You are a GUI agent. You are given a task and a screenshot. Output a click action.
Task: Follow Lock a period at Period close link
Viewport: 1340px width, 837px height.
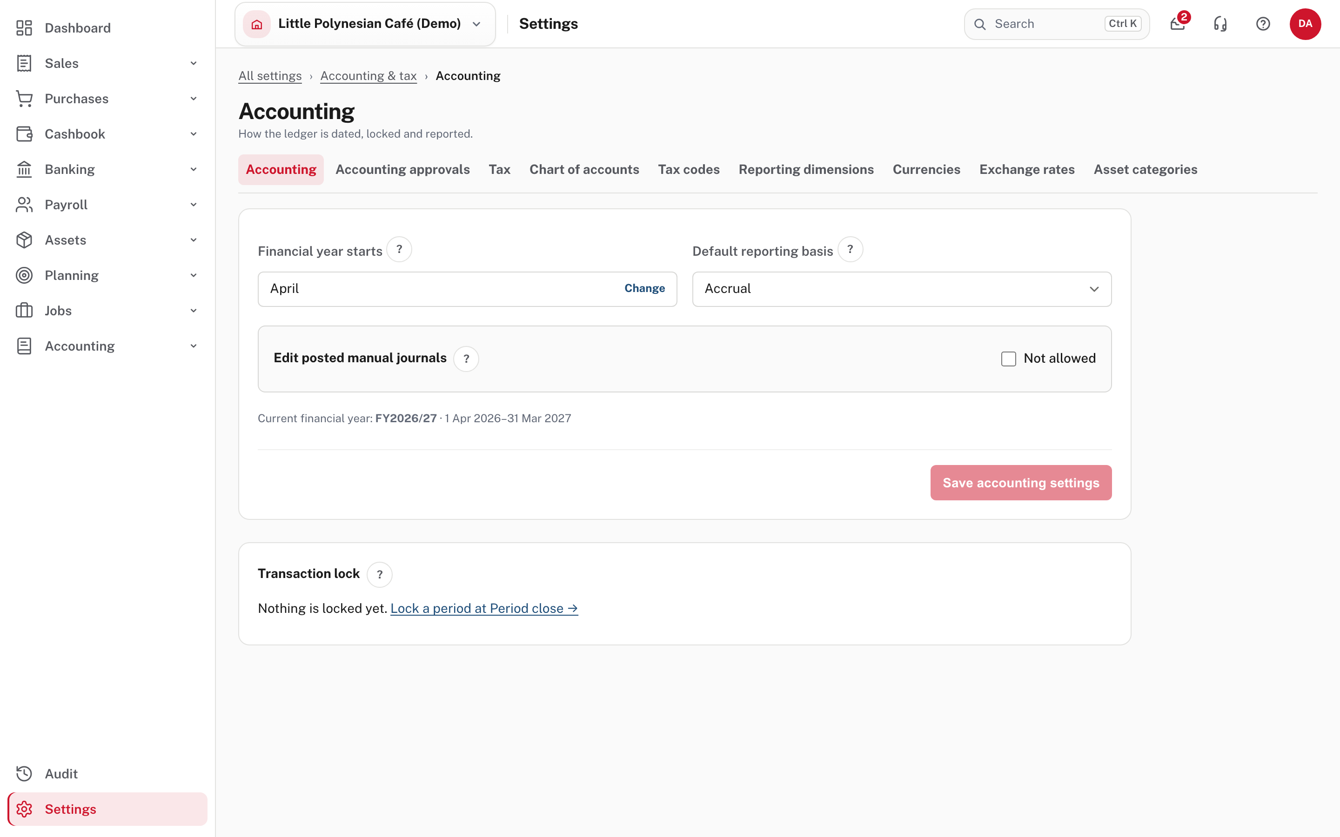(x=484, y=608)
